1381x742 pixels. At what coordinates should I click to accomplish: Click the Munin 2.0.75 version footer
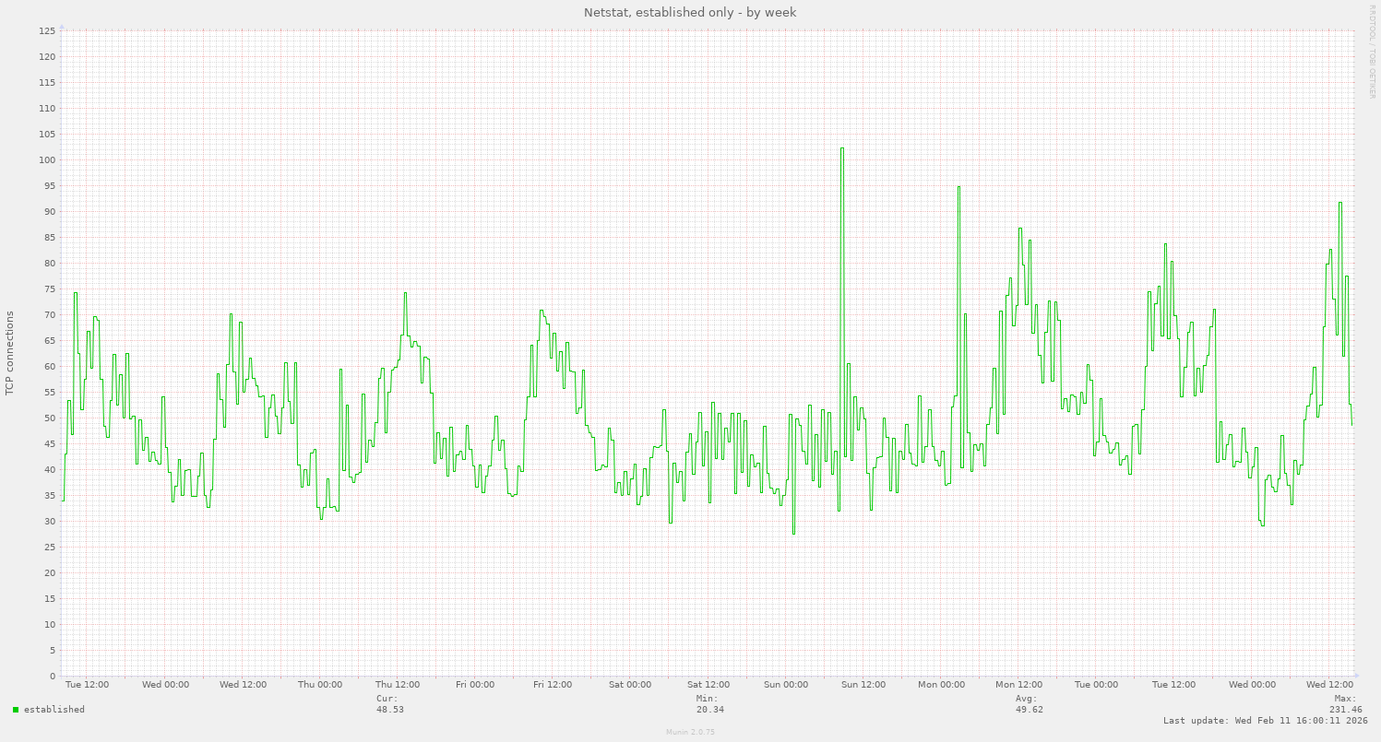coord(690,732)
